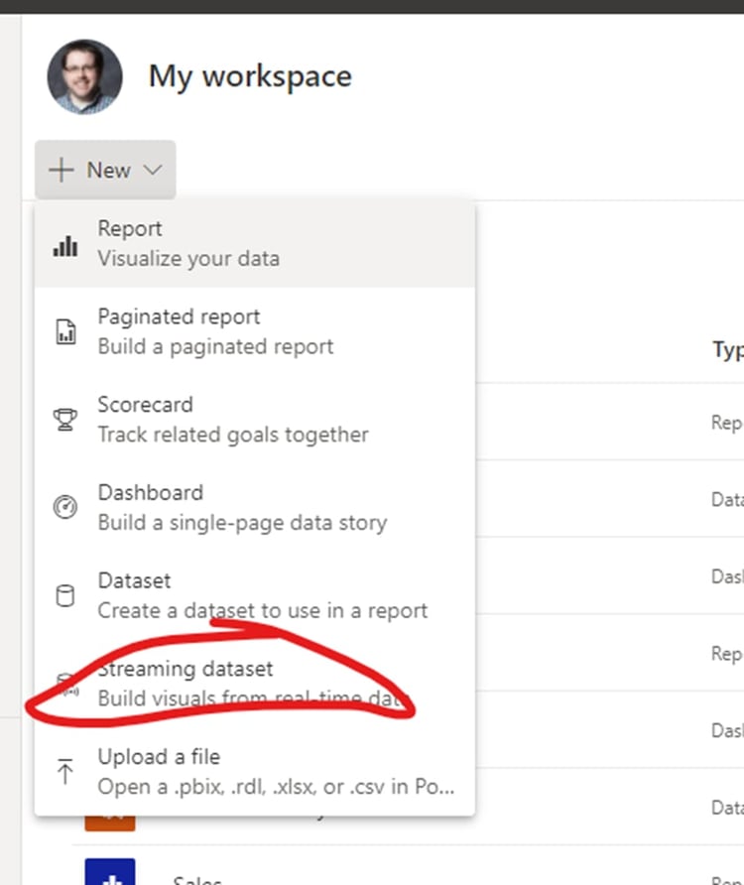Viewport: 744px width, 885px height.
Task: Click the "My workspace" title
Action: pyautogui.click(x=250, y=76)
